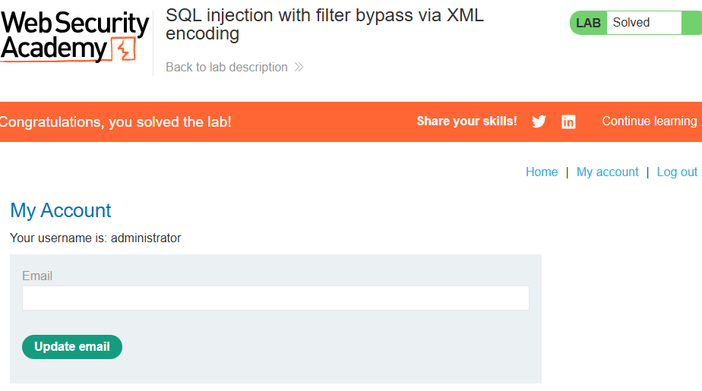Viewport: 702px width, 391px height.
Task: Go to the Home page link
Action: [x=542, y=172]
